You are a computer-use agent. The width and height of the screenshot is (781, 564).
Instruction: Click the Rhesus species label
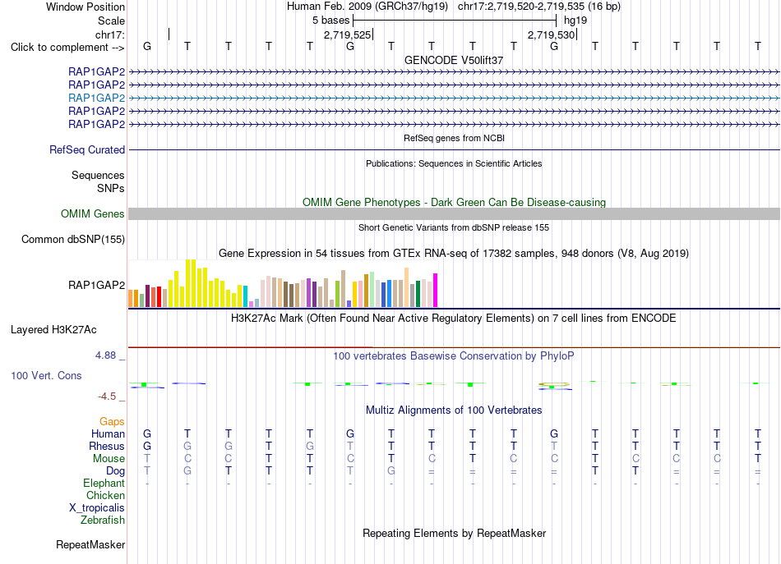pyautogui.click(x=107, y=446)
